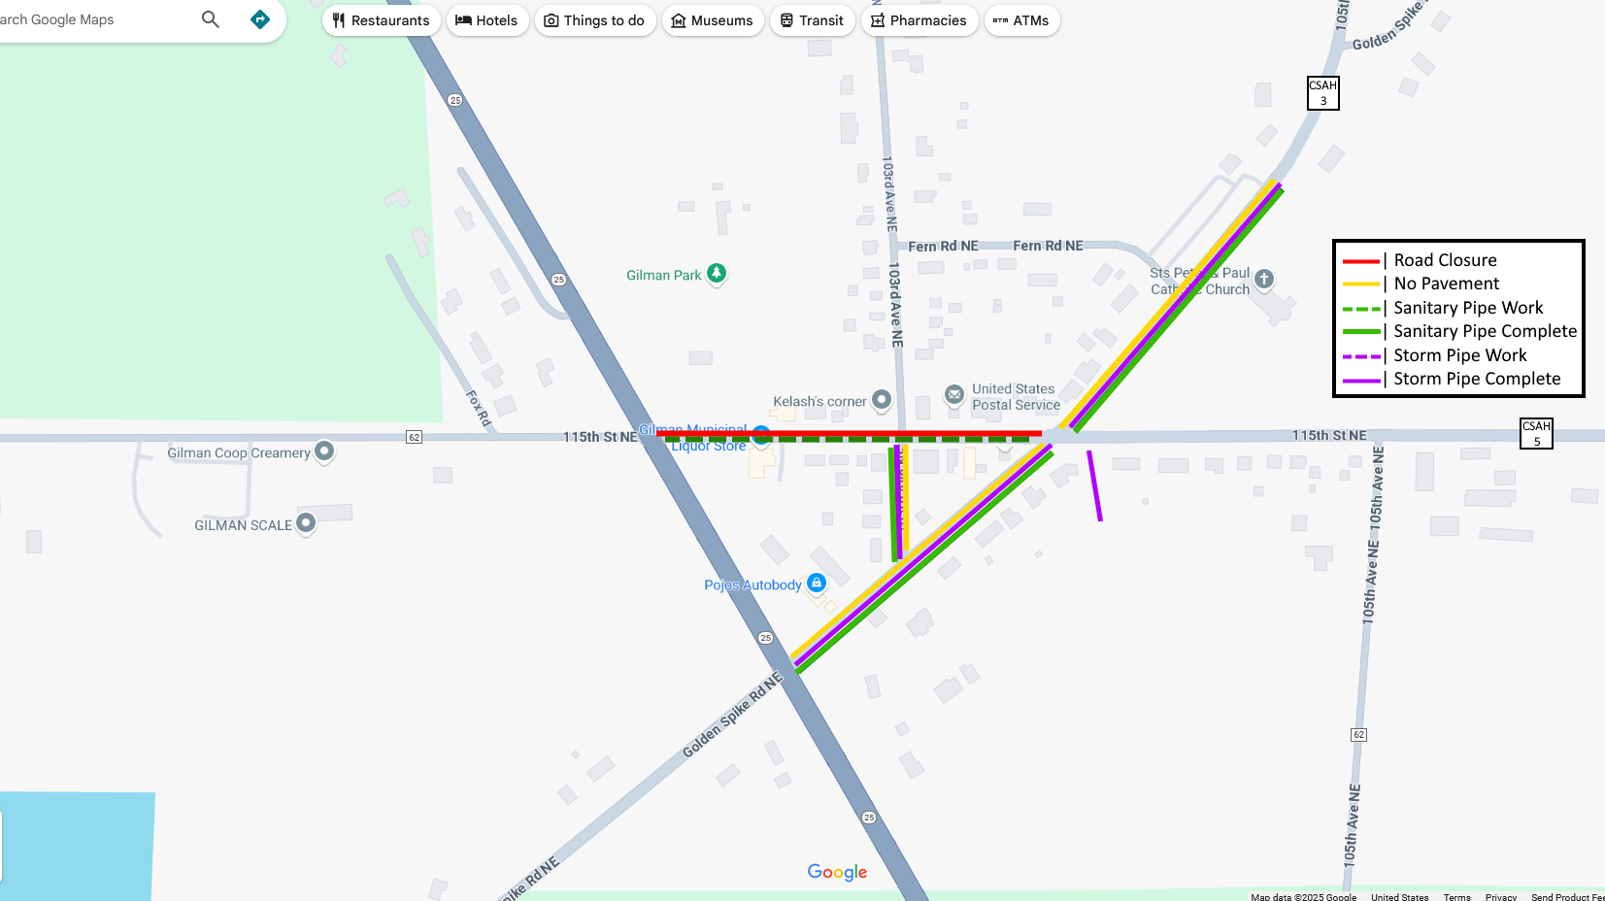The image size is (1605, 901).
Task: Select the Gilman Park marker pin
Action: [x=717, y=274]
